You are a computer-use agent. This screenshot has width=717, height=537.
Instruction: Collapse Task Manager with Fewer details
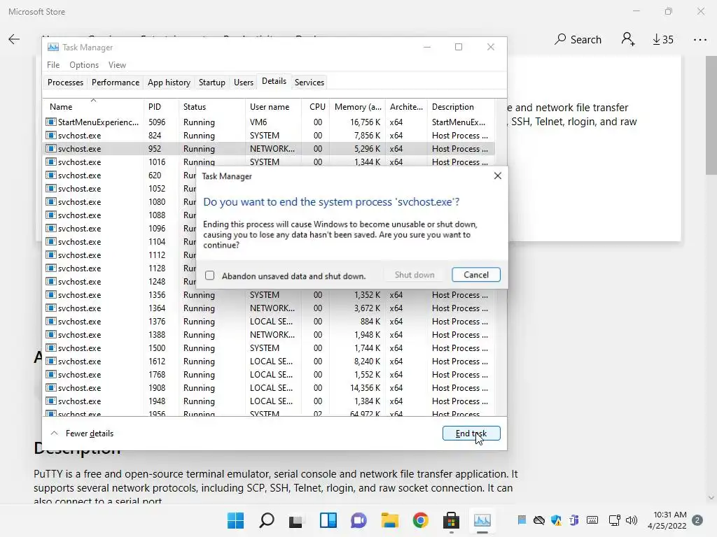pyautogui.click(x=82, y=434)
